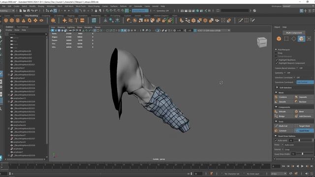
Task: Toggle Highlight Nearest Component checkbox
Action: 277,63
